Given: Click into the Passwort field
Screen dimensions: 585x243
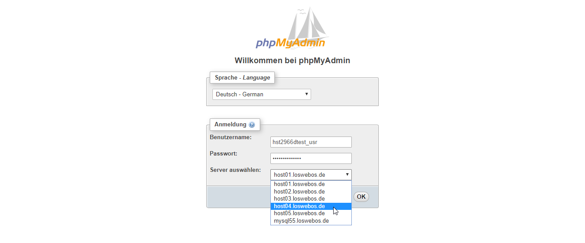Looking at the screenshot, I should 311,158.
